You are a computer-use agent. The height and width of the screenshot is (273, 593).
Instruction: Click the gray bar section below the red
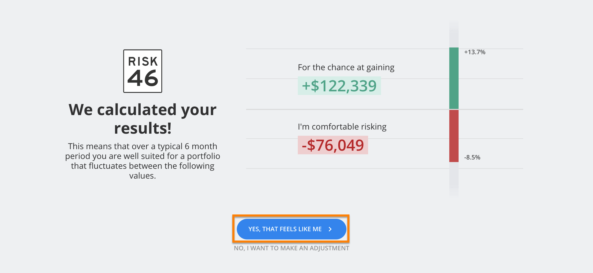click(x=454, y=179)
